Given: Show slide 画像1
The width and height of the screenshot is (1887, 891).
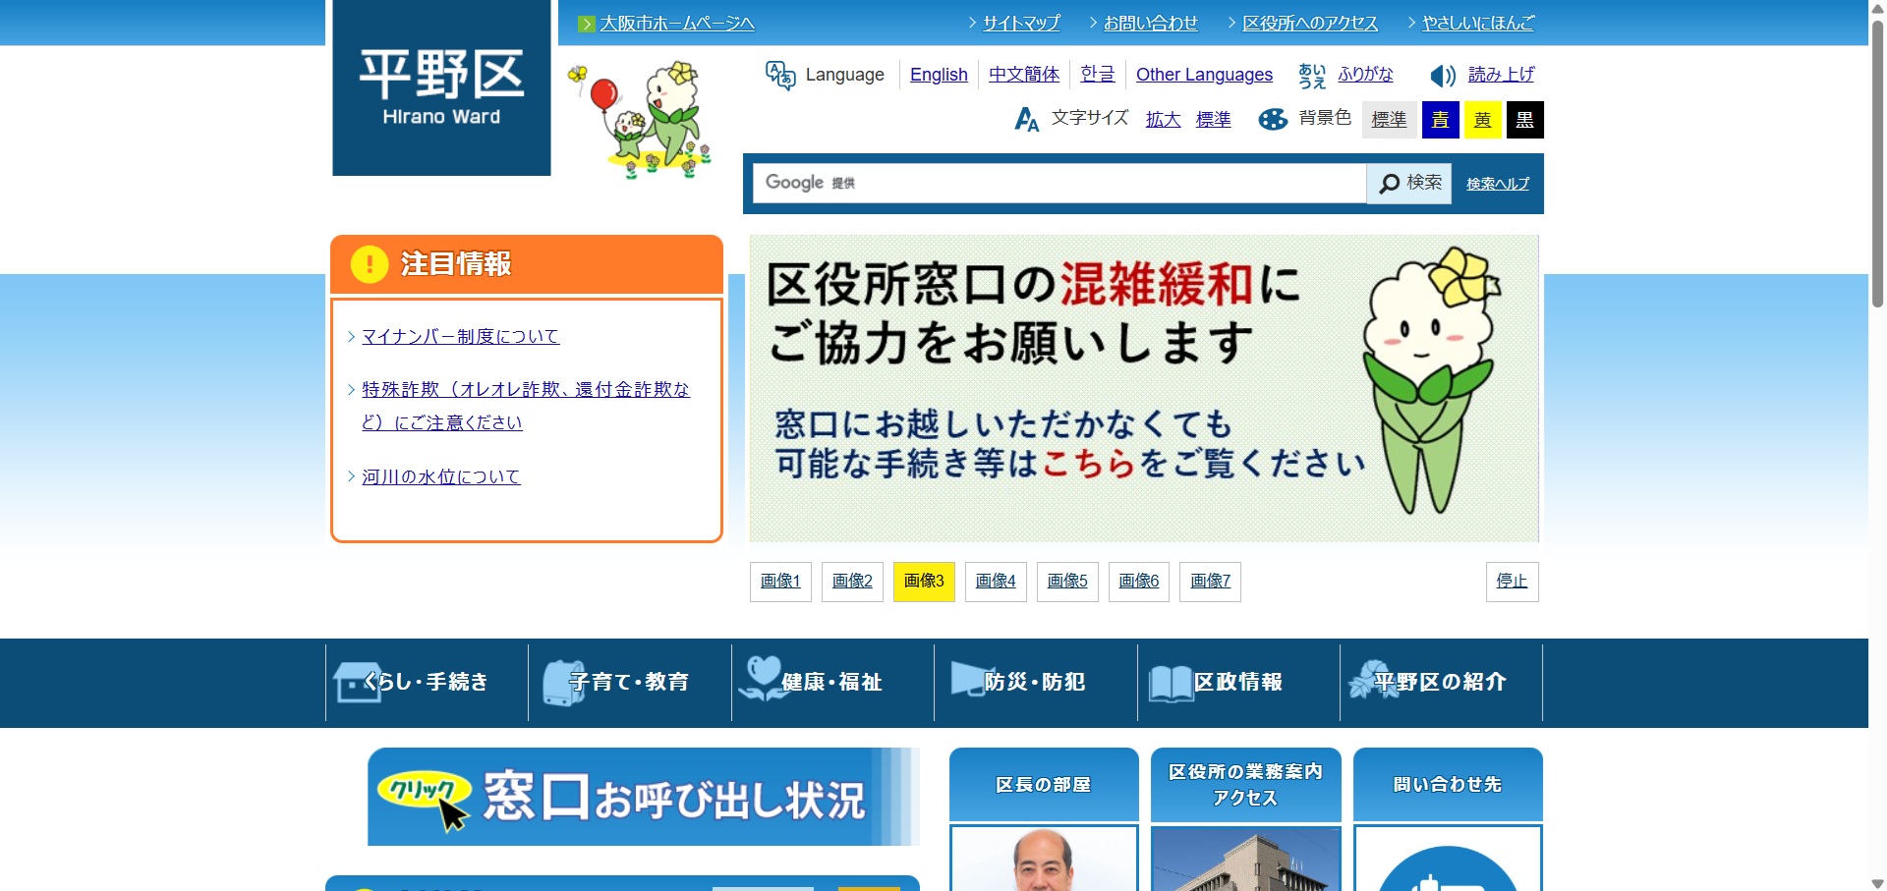Looking at the screenshot, I should pos(780,582).
